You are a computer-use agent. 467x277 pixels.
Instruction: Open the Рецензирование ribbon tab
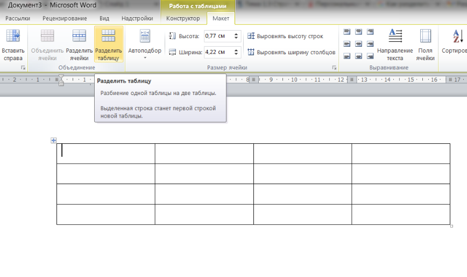click(65, 18)
